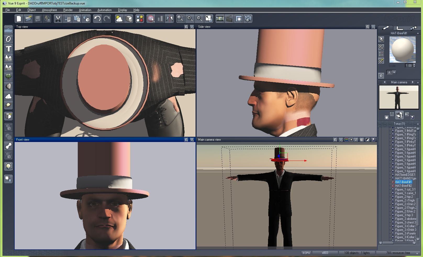Click the zoom in magnifier icon
This screenshot has width=423, height=257.
point(190,19)
